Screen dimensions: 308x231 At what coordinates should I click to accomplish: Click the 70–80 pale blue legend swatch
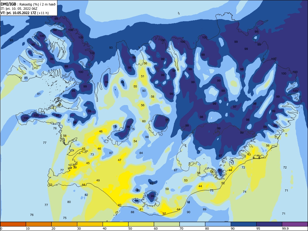coord(192,224)
